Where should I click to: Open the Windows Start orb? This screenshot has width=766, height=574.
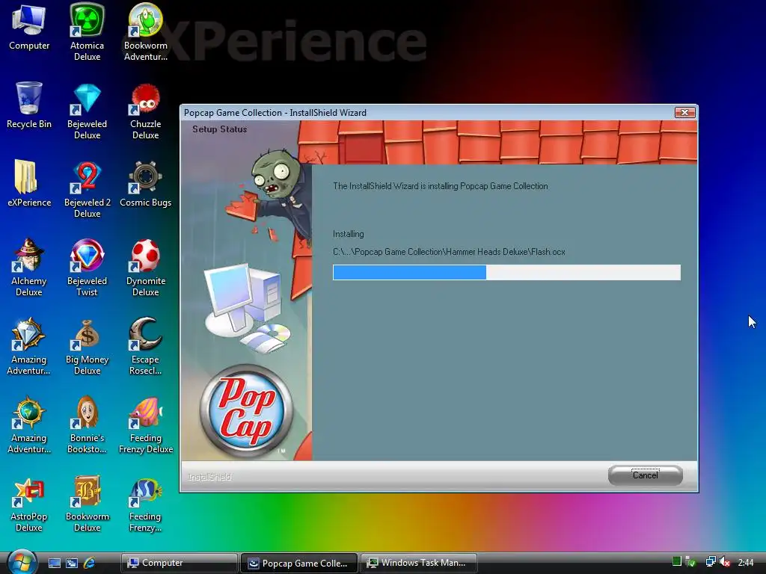click(x=22, y=562)
